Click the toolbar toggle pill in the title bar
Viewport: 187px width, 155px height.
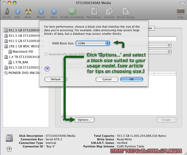[182, 3]
